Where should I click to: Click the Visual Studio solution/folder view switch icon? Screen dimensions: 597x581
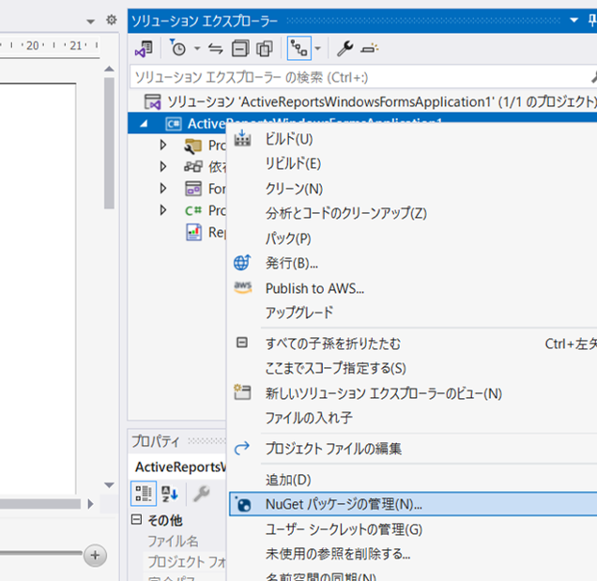coord(144,49)
